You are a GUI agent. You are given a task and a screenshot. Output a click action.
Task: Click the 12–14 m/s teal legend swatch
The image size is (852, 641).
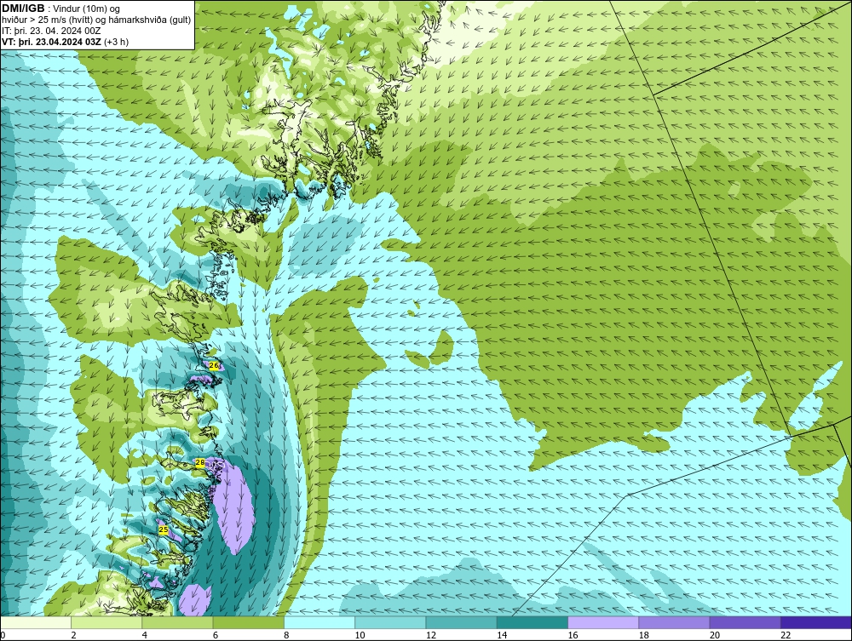pos(461,622)
